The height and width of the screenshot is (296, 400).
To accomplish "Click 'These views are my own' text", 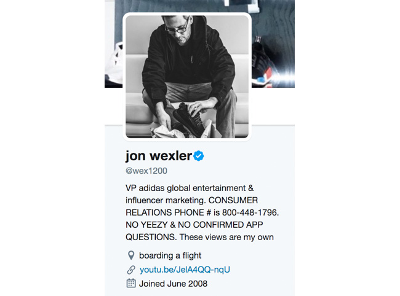I will [x=226, y=237].
